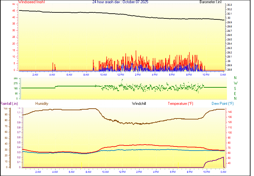Click the W compass direction letter
This screenshot has width=254, height=176.
point(235,83)
